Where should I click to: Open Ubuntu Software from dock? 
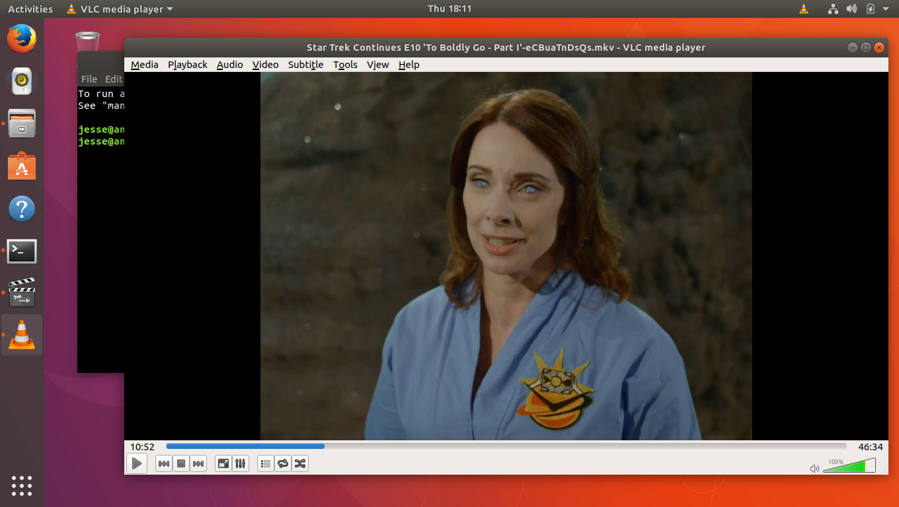click(x=22, y=166)
